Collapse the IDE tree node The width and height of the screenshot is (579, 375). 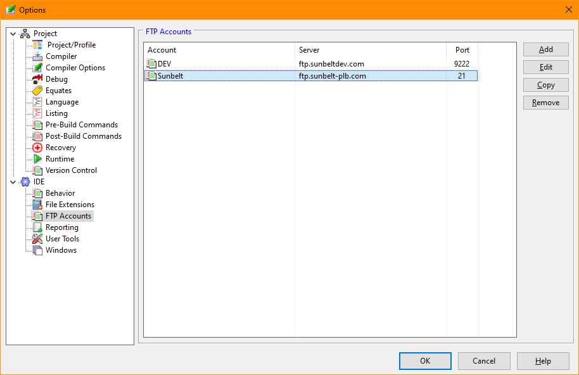click(13, 182)
